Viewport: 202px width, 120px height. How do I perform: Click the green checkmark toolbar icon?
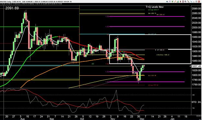(172, 1)
